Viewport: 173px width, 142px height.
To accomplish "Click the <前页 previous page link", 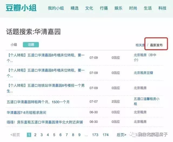I will [15, 135].
